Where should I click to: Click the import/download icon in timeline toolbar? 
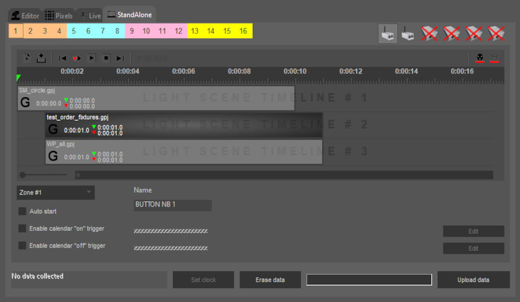coord(41,58)
